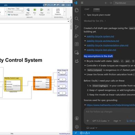Go back using VS Code navigation arrow
135x135 pixels.
pos(106,3)
